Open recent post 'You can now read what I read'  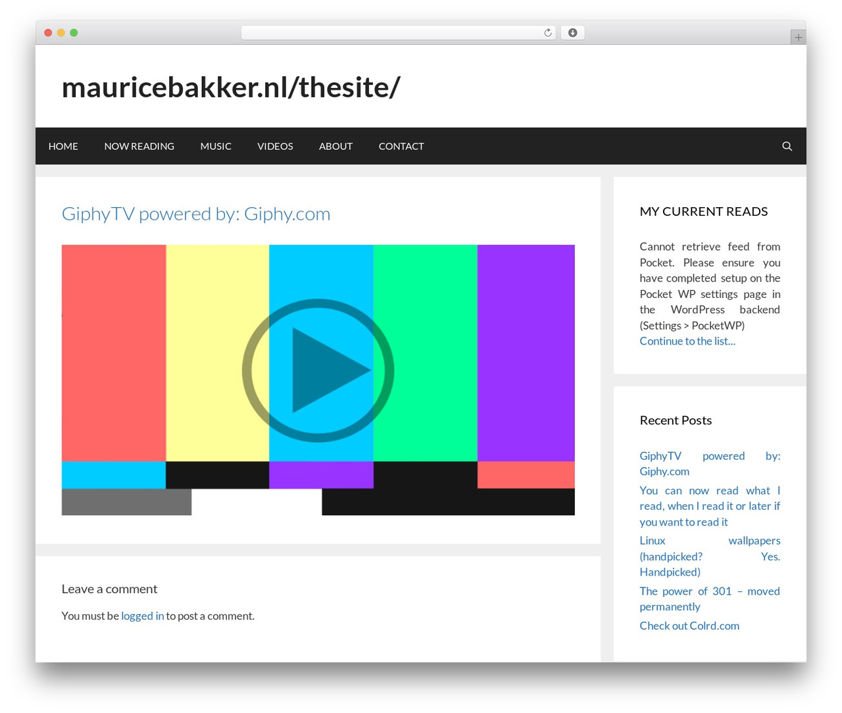[710, 506]
